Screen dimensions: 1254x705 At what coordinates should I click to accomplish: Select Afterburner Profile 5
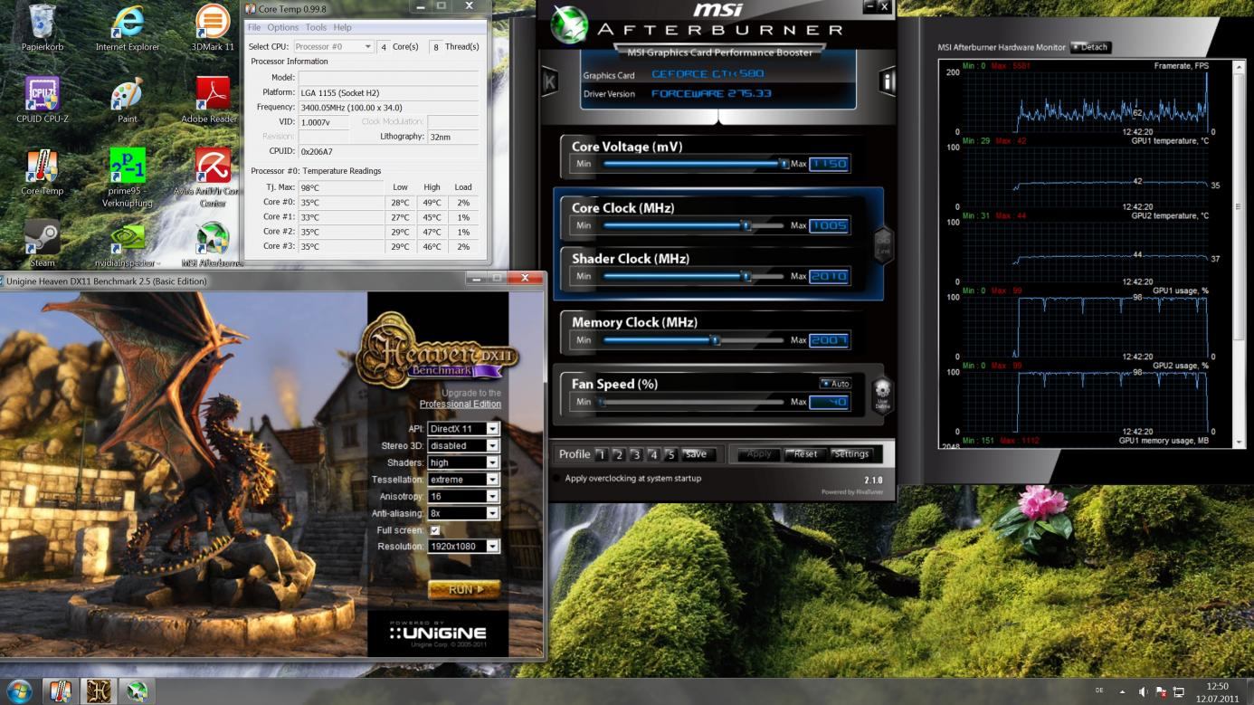670,454
